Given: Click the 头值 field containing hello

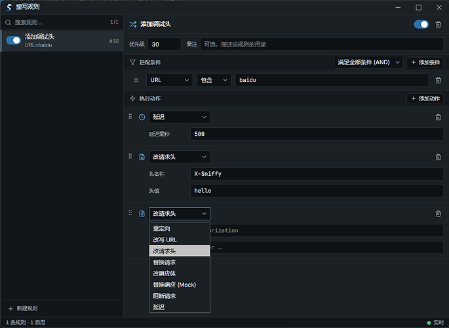Looking at the screenshot, I should 317,191.
